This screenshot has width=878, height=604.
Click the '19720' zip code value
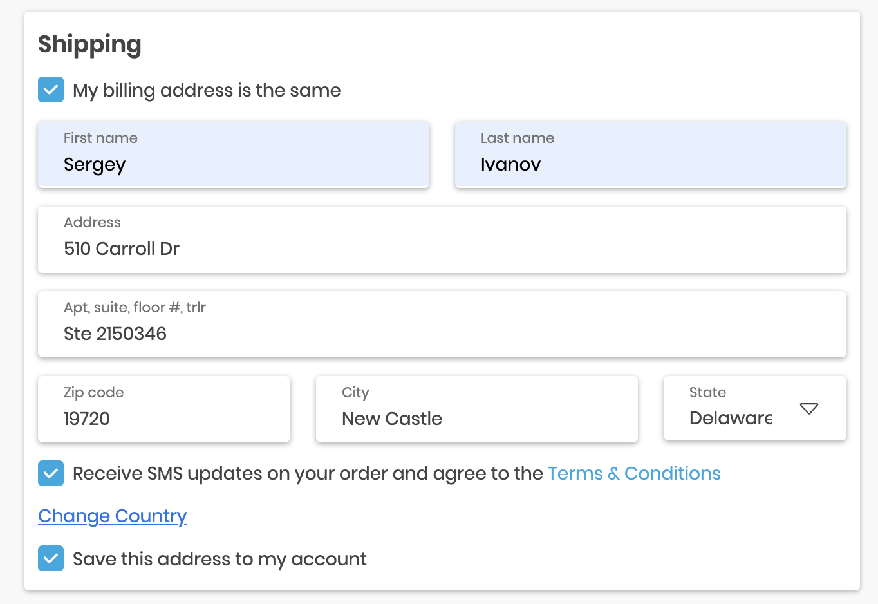87,419
